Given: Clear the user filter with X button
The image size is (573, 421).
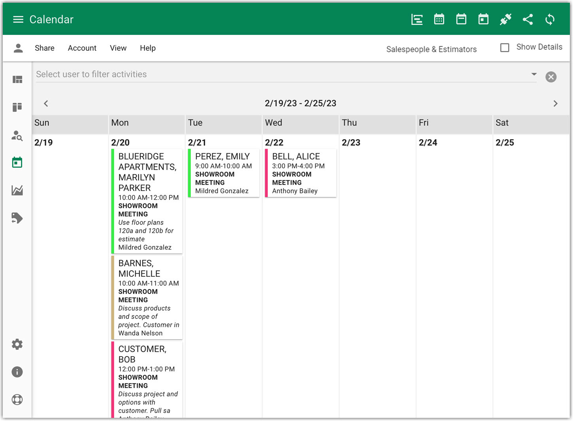Looking at the screenshot, I should coord(551,77).
